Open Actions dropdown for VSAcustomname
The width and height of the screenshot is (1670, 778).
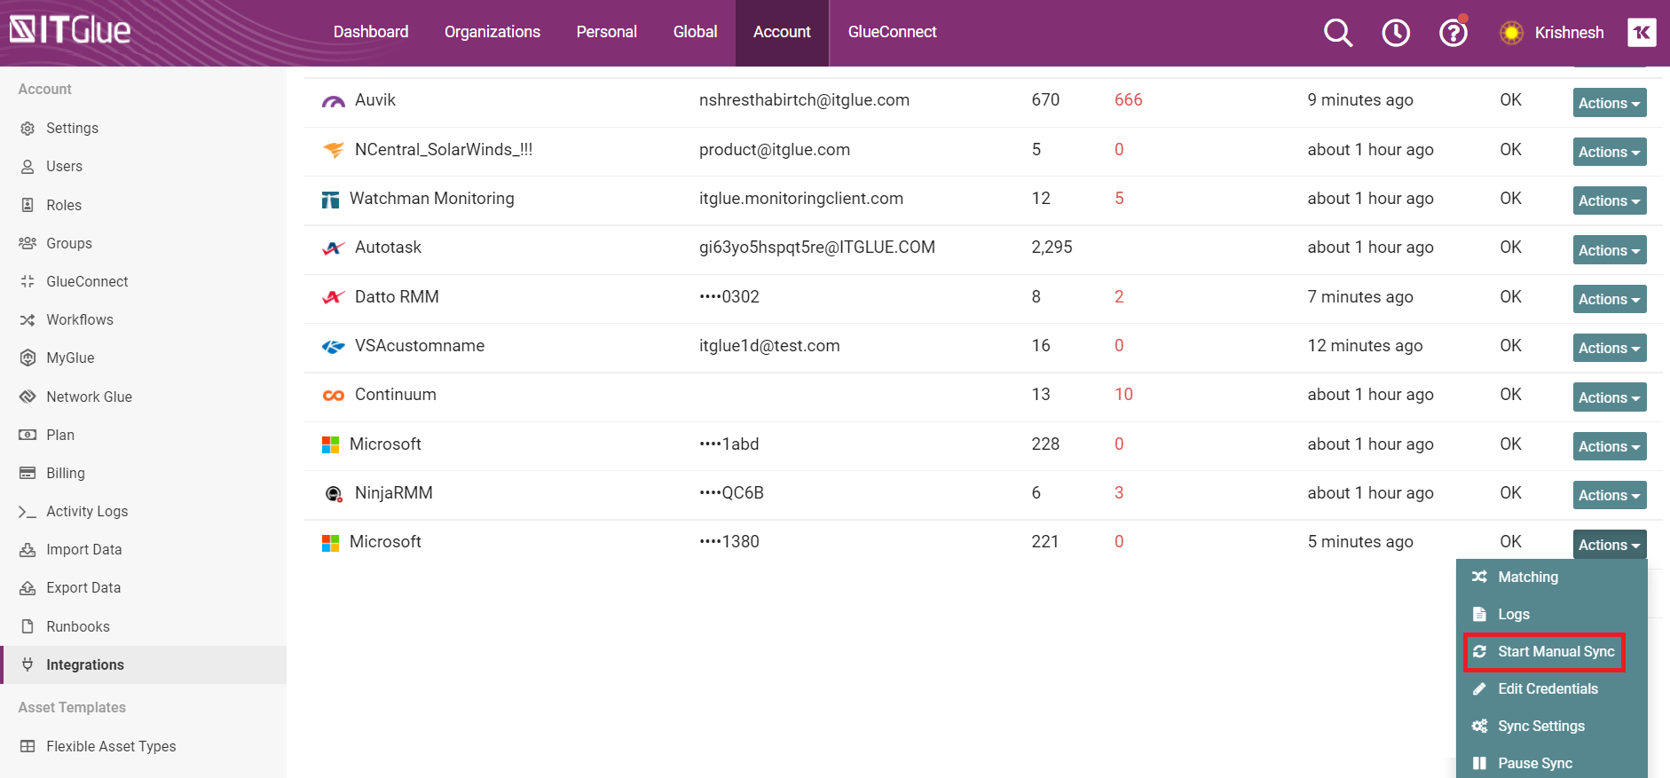(x=1610, y=348)
